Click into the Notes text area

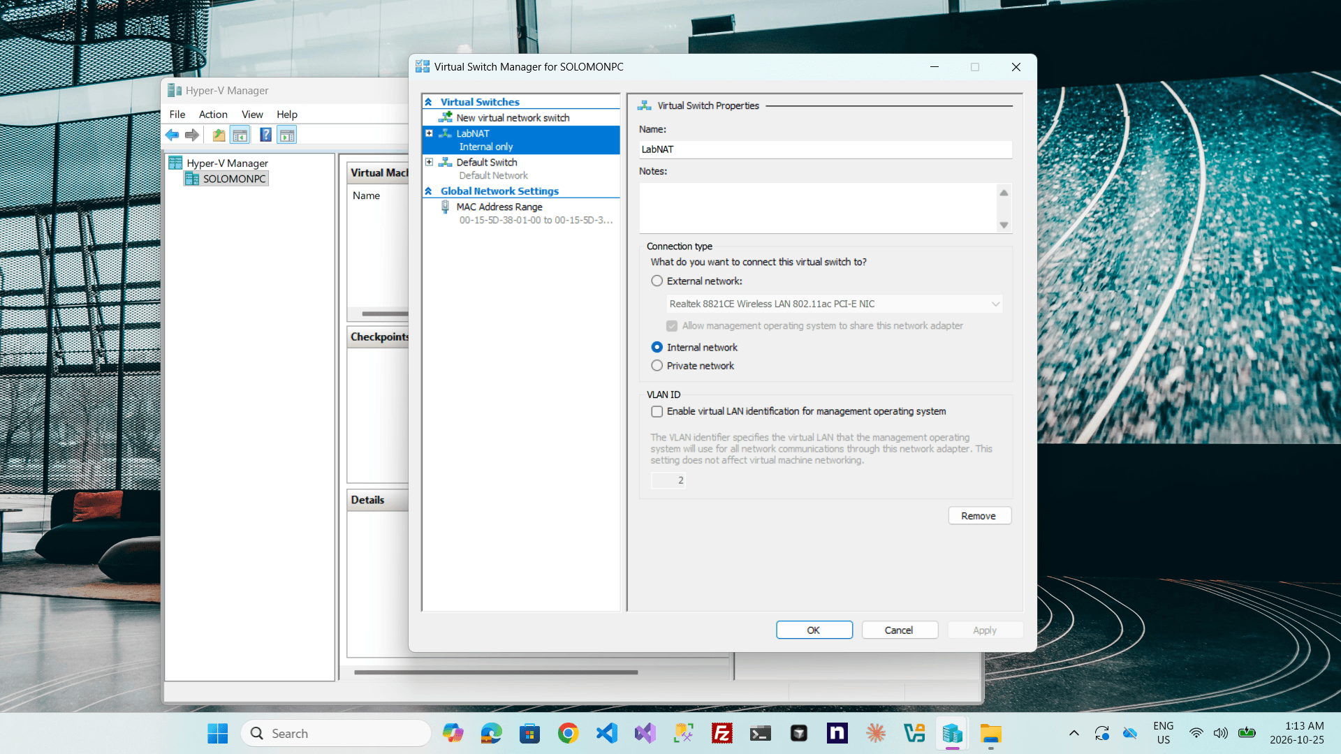(x=817, y=208)
